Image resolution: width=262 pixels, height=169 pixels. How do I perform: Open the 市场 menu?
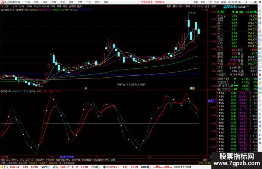(36, 2)
